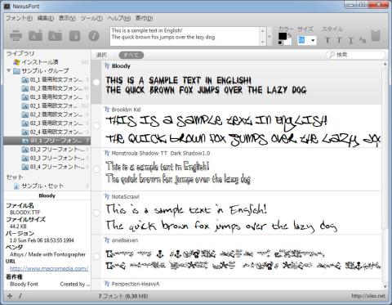
Task: Click the print icon in toolbar
Action: point(16,36)
